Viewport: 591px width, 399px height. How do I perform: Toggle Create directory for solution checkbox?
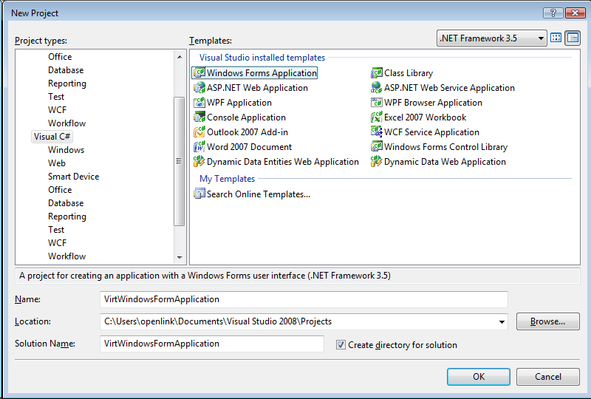coord(341,344)
